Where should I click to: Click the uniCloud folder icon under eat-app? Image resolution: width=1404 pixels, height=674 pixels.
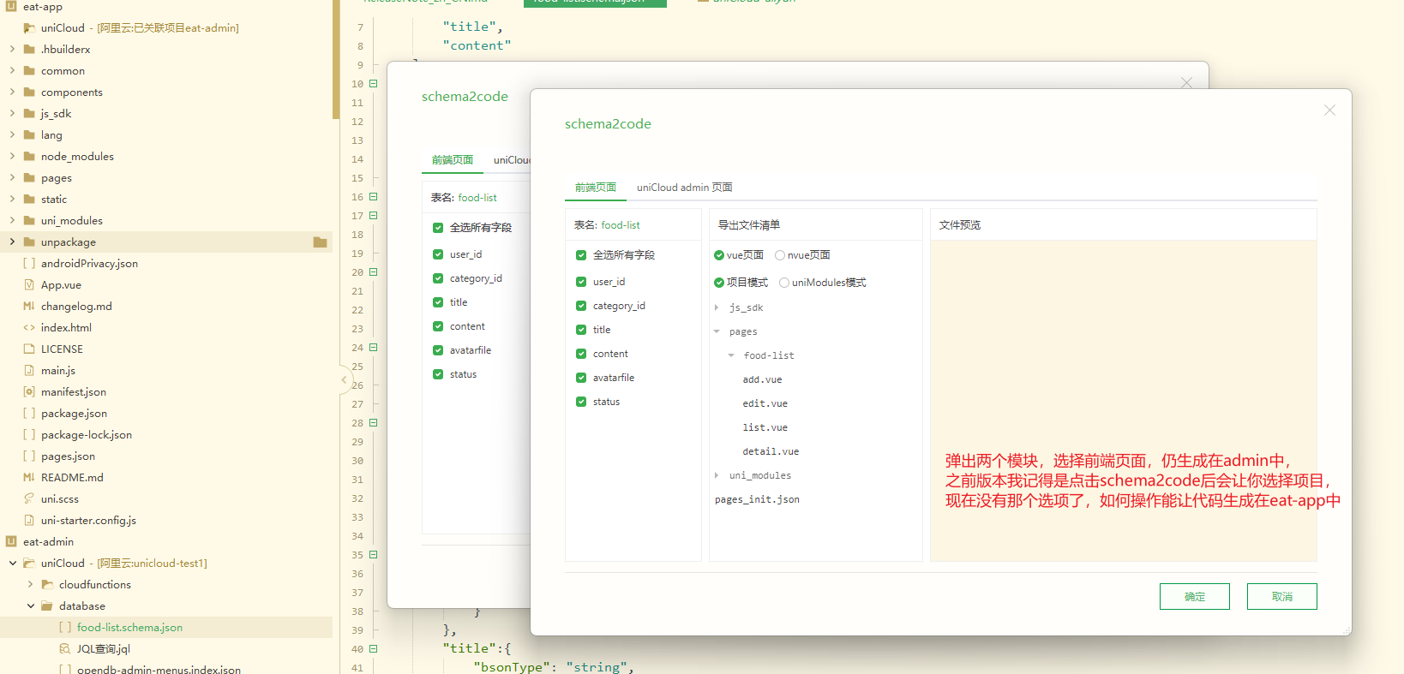29,28
